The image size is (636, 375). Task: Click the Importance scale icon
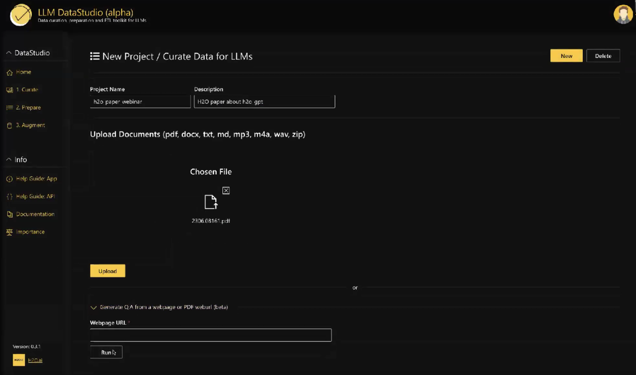coord(9,232)
